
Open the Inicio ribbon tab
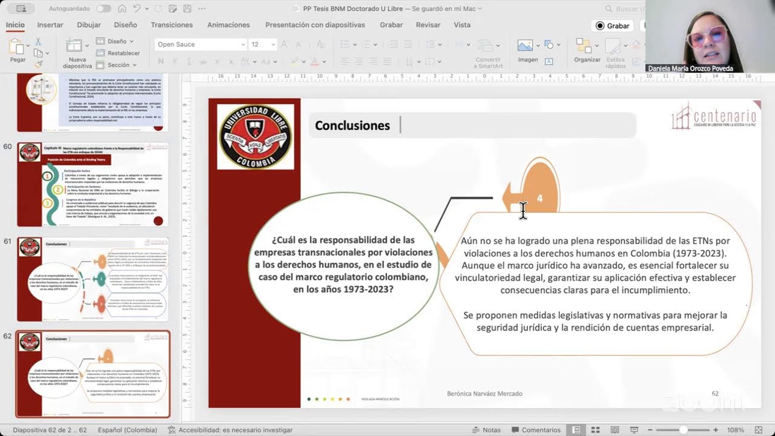click(x=15, y=25)
